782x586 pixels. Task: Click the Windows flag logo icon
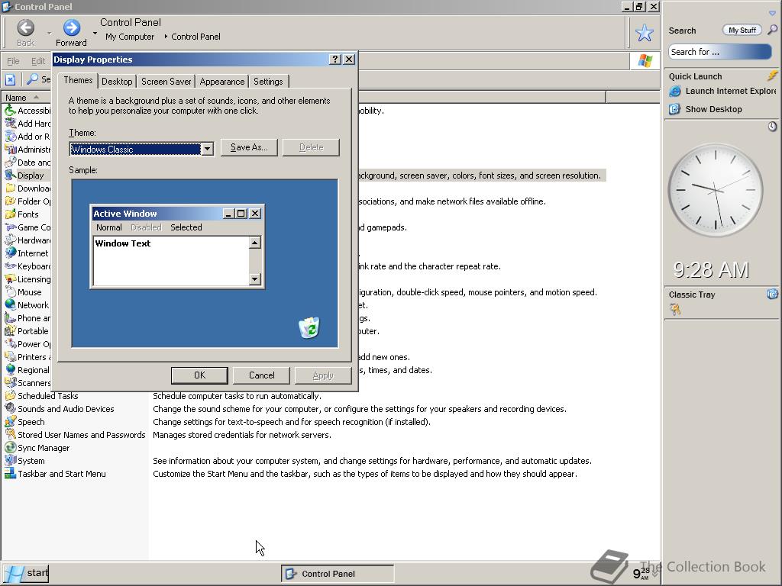click(x=645, y=61)
